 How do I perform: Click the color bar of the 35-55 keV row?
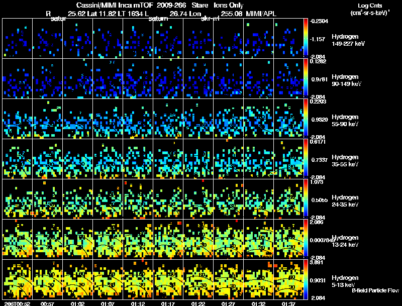(x=306, y=159)
